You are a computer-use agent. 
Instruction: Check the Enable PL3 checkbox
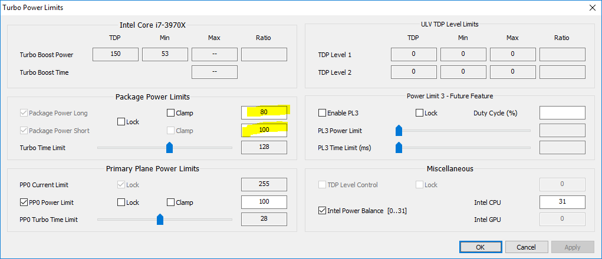[x=322, y=113]
